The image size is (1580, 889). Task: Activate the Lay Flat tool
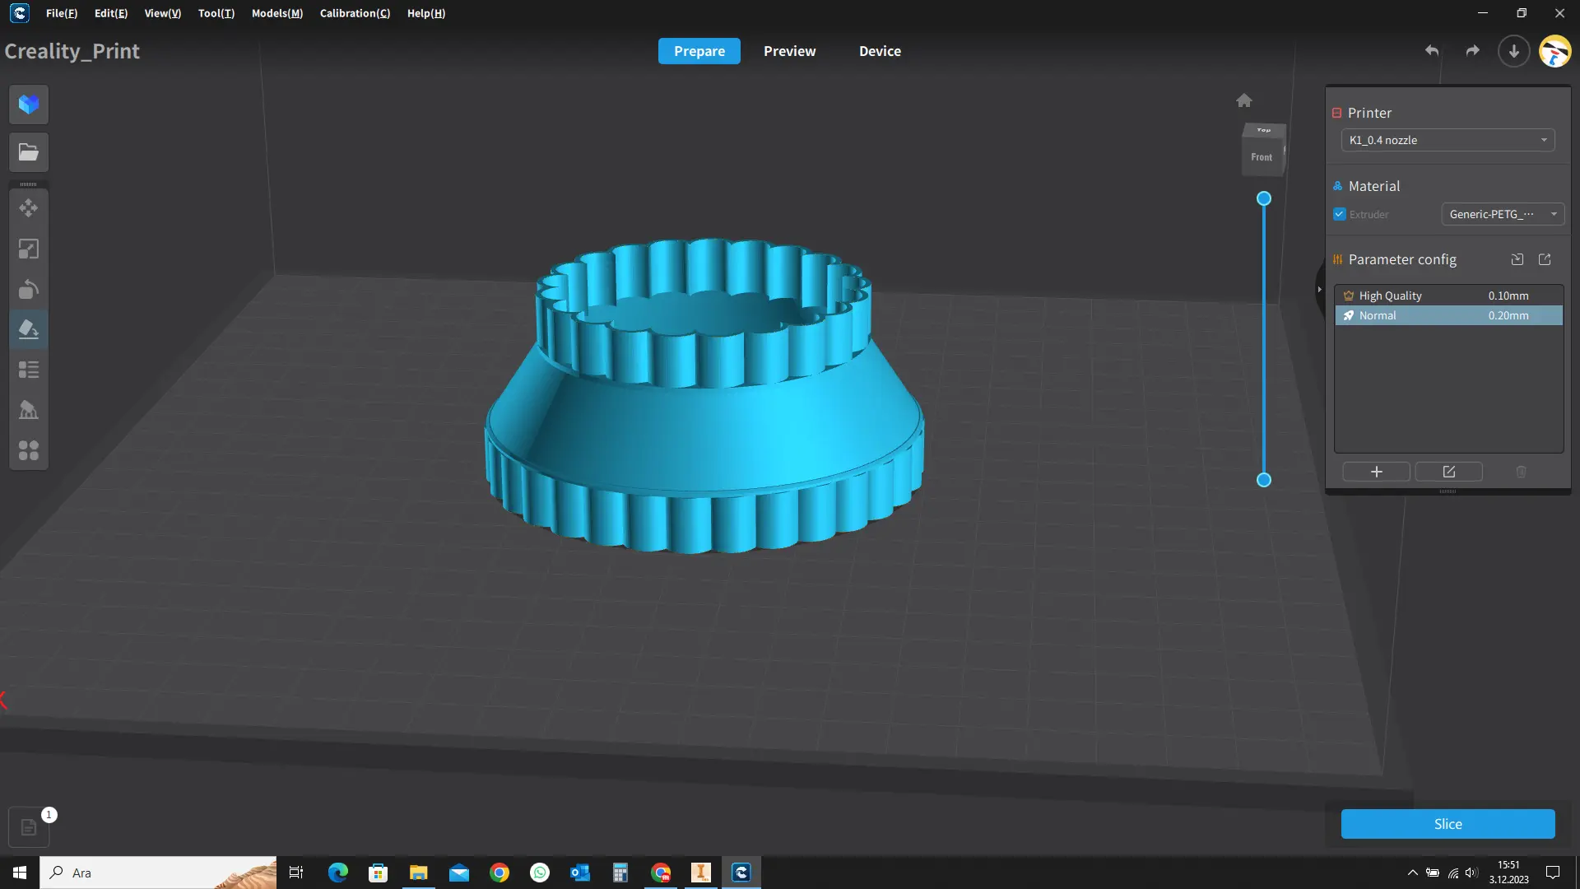(29, 329)
